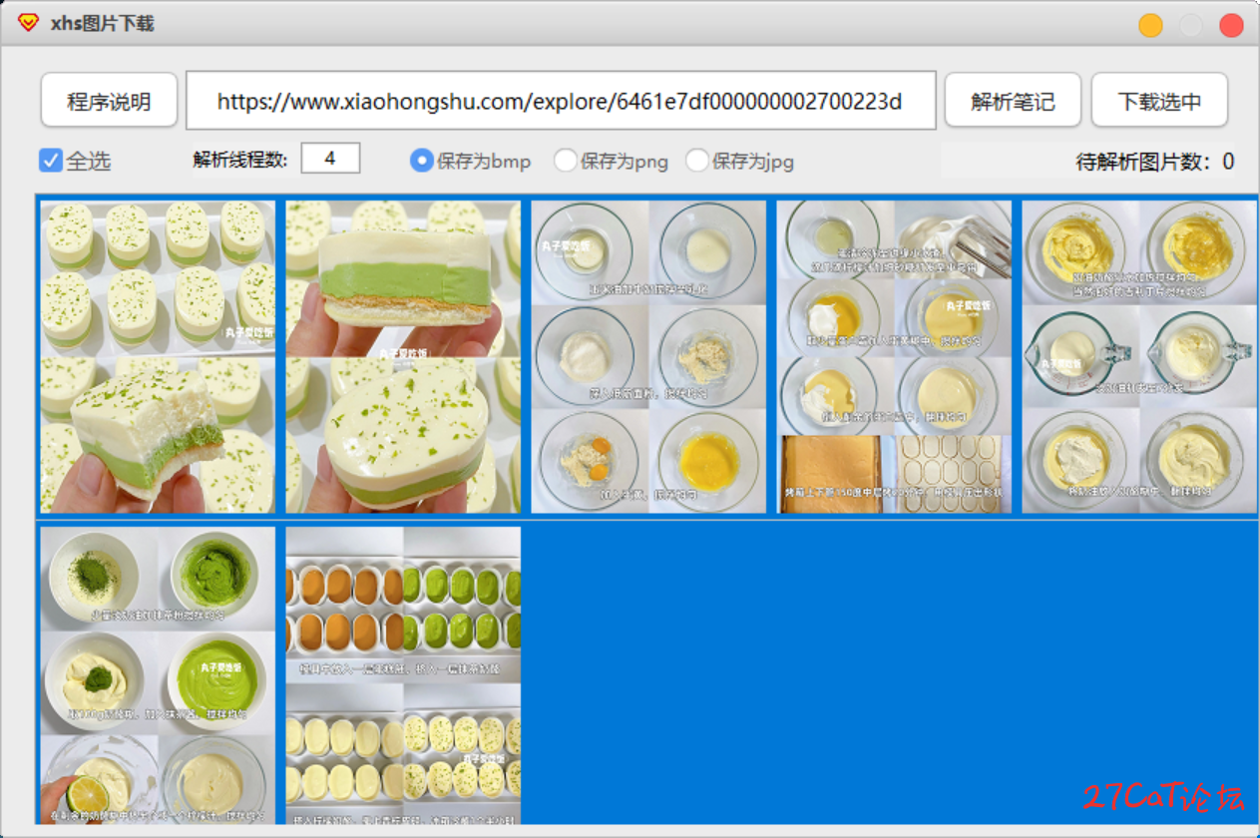Viewport: 1260px width, 838px height.
Task: Select the thumbnail with egg yolk mixing bowls
Action: point(648,357)
